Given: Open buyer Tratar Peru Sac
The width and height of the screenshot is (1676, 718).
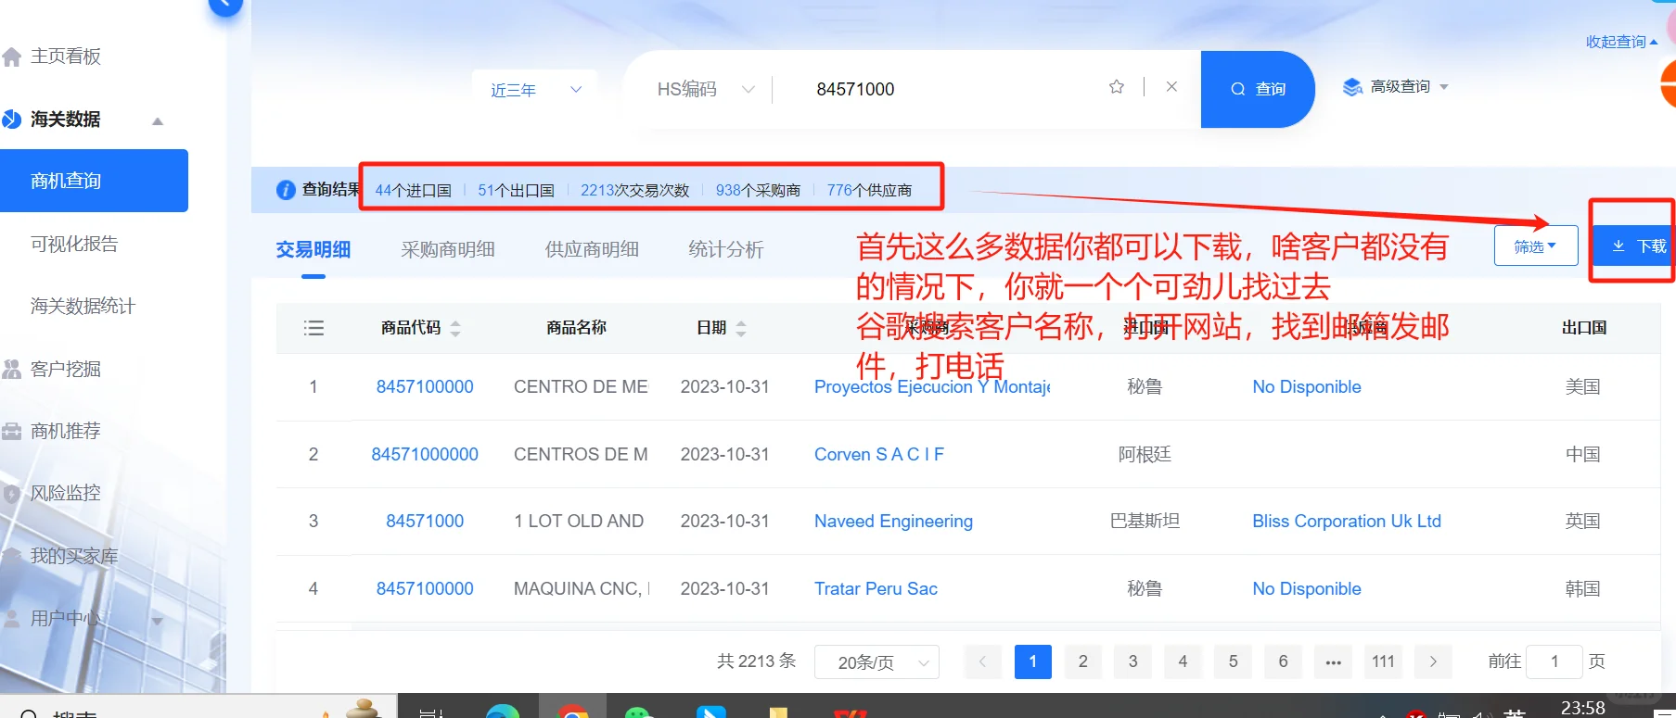Looking at the screenshot, I should point(876,588).
